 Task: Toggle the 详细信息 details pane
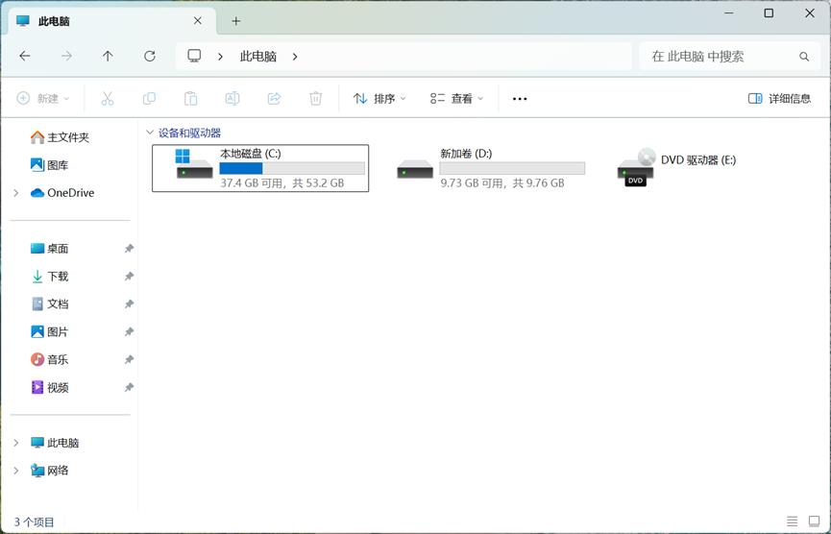779,98
